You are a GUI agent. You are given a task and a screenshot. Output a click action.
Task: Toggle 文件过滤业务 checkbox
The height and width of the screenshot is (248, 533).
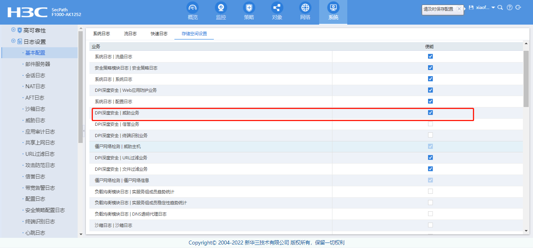pos(430,169)
